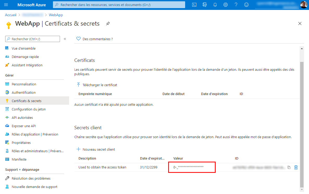The height and width of the screenshot is (194, 309).
Task: Click the WebApp breadcrumb link
Action: pos(56,15)
